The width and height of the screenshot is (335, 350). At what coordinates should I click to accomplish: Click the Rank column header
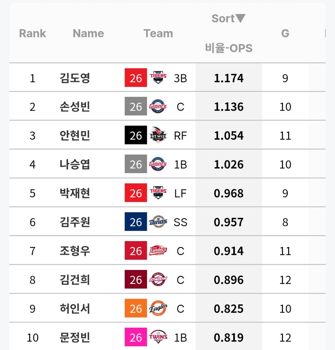pos(32,33)
